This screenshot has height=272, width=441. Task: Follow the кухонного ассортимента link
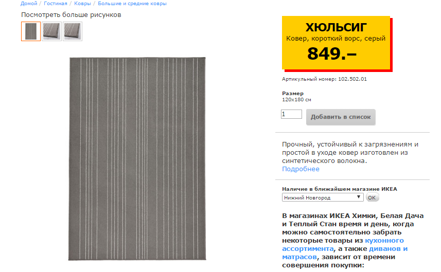coord(343,244)
